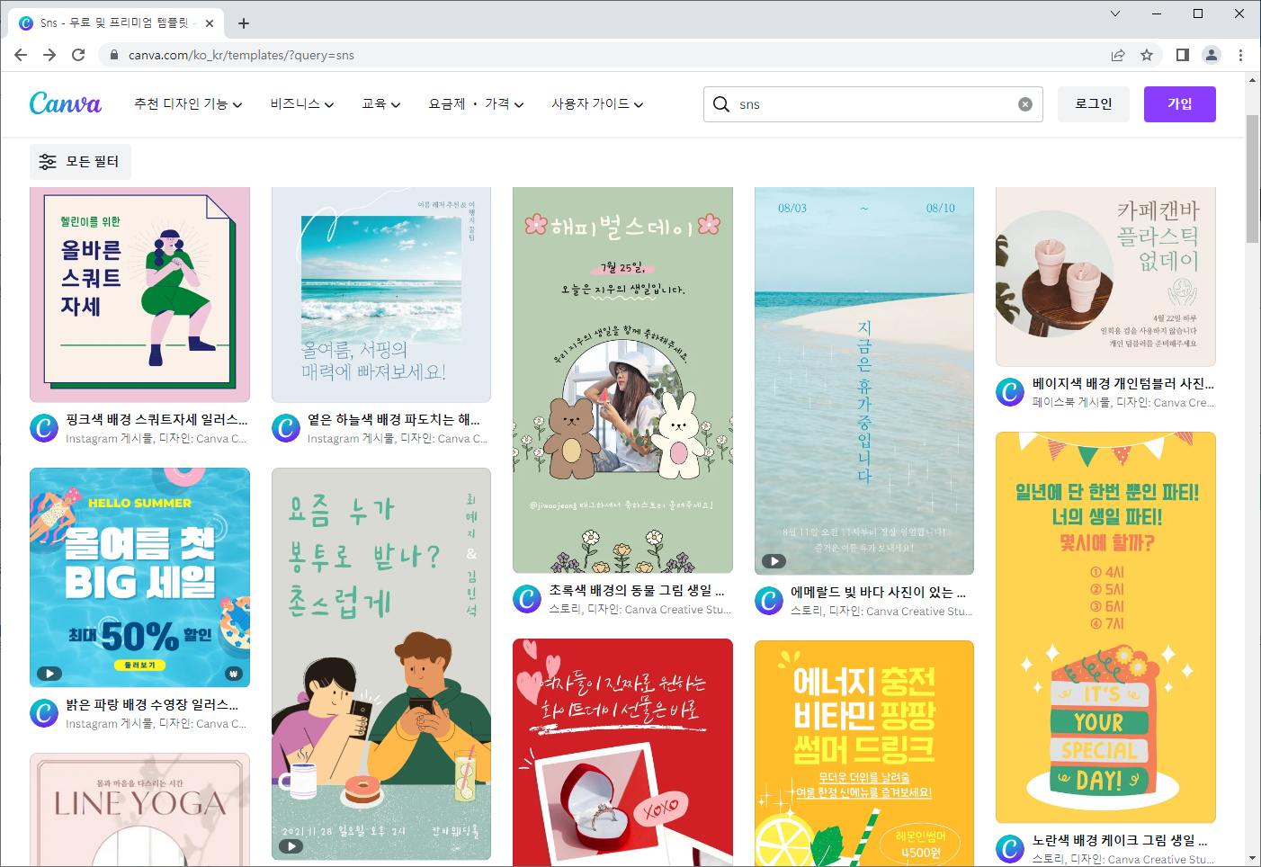Open the emerald beach vacation template
Image resolution: width=1261 pixels, height=867 pixels.
[x=864, y=380]
